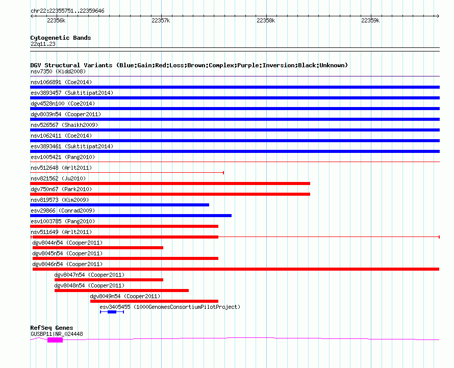
Task: Select the GUSBP11|NR_024448 gene label
Action: 57,334
